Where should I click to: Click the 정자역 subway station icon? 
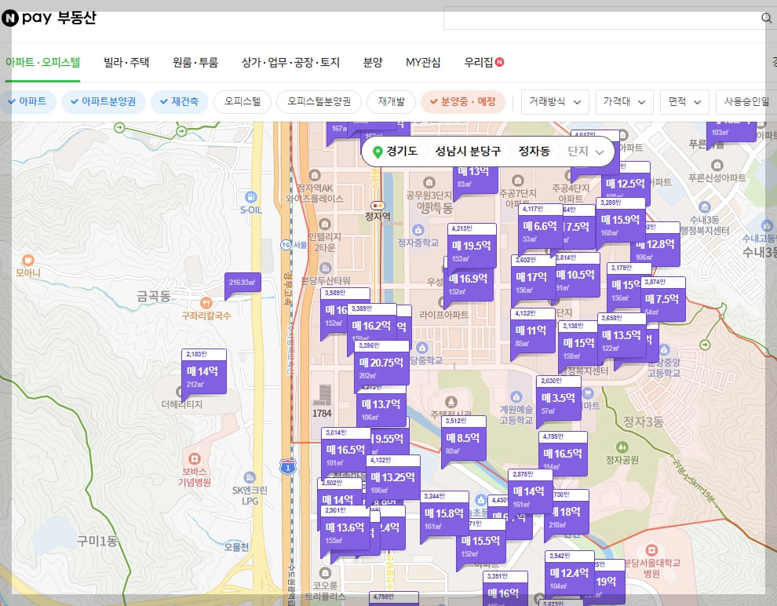pos(378,206)
